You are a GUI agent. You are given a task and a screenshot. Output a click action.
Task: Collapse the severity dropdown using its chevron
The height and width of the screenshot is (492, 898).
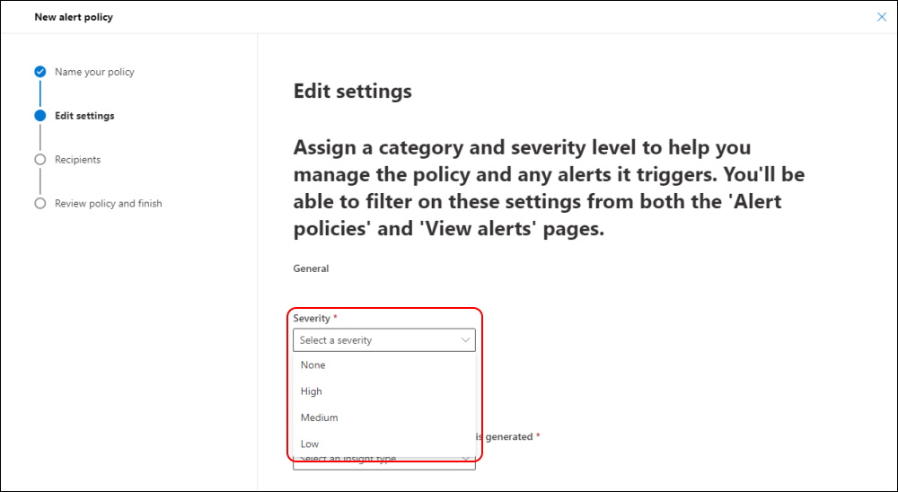pos(465,340)
